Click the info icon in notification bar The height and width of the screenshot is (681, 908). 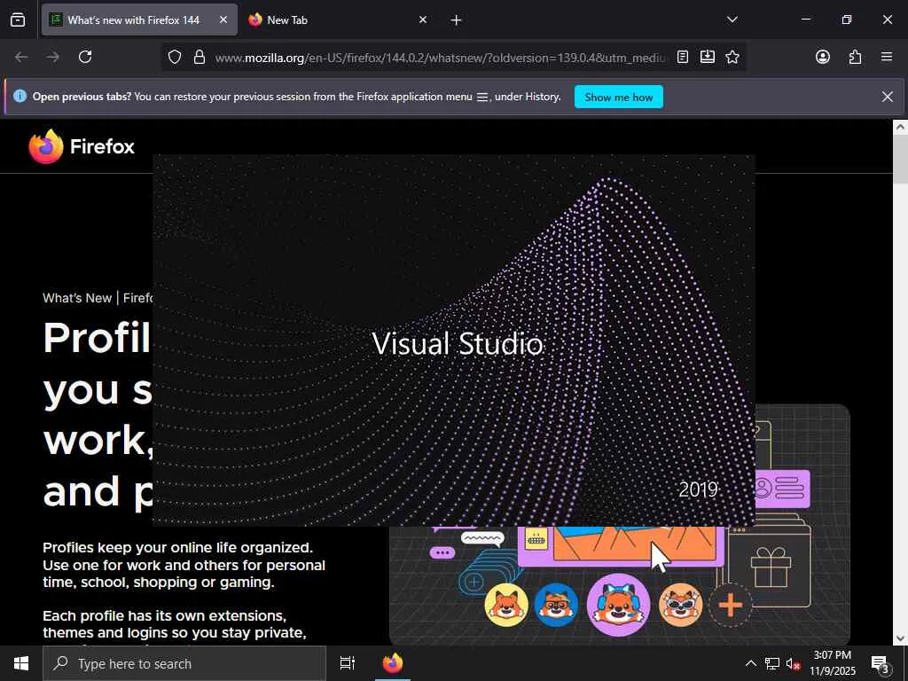point(20,96)
